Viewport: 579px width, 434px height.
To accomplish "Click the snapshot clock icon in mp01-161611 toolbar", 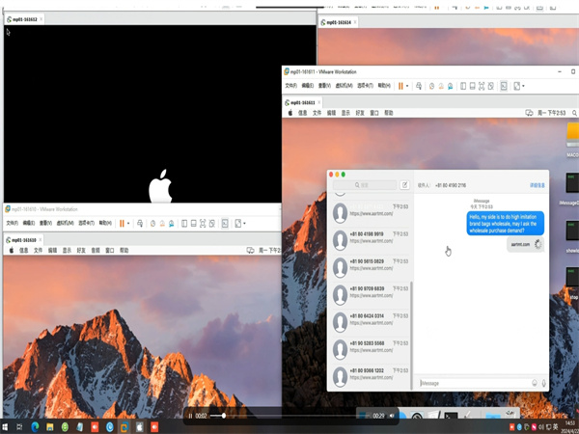I will click(x=431, y=86).
